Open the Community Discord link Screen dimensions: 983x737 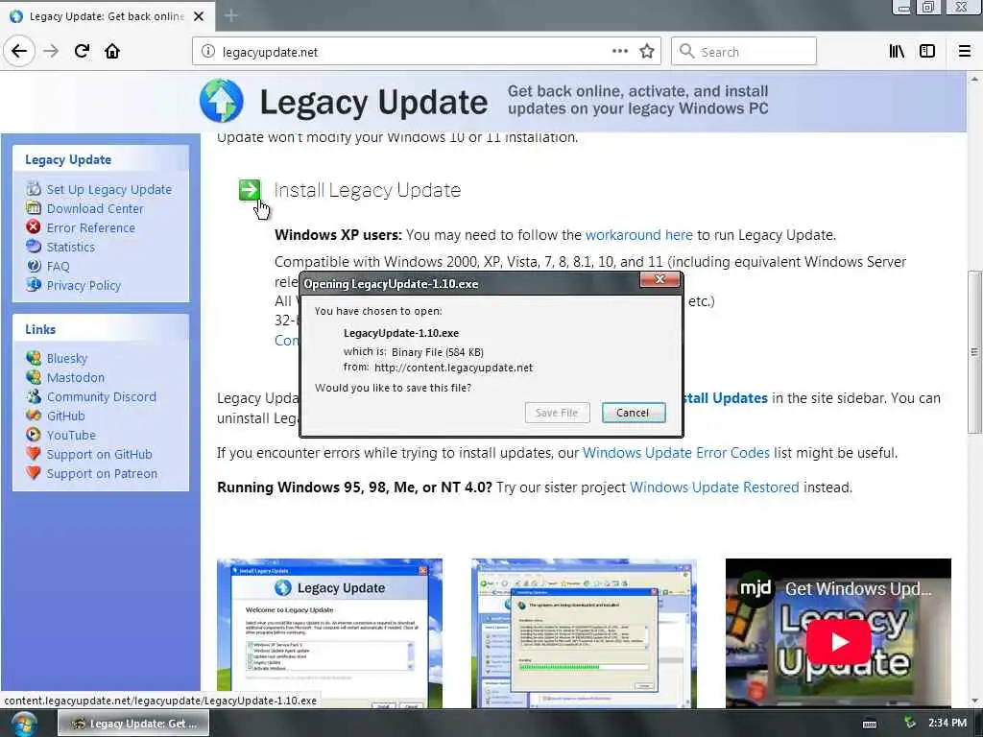tap(102, 396)
